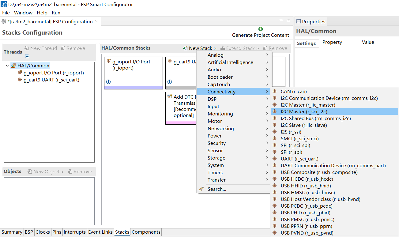Click the g_ioport module icon in tree
Image resolution: width=399 pixels, height=237 pixels.
(20, 73)
